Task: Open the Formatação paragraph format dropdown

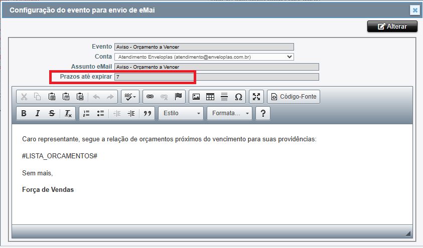Action: 229,114
